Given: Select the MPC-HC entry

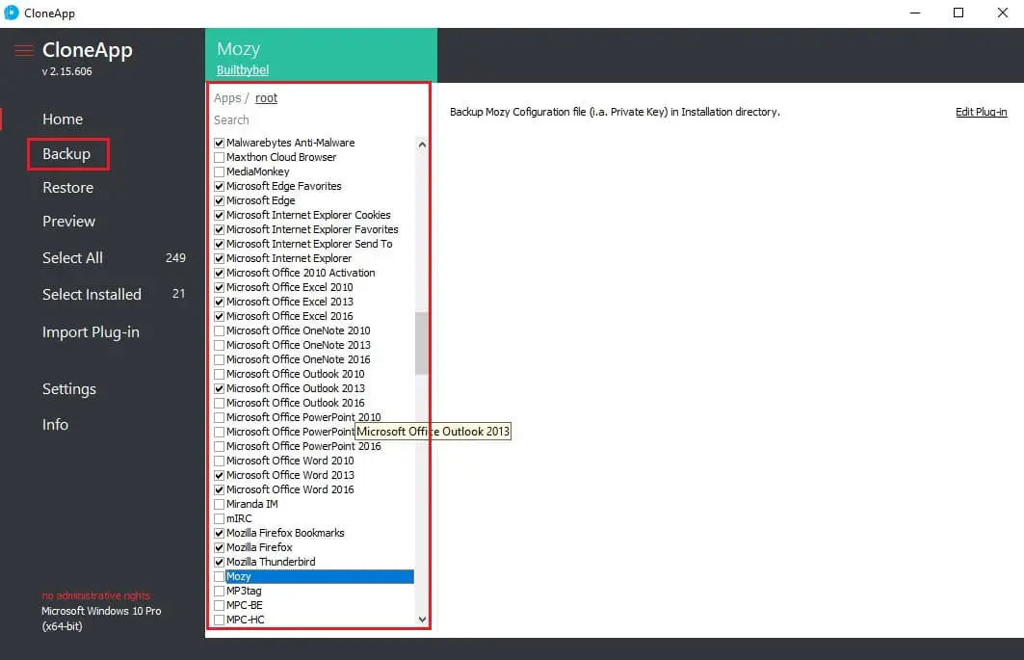Looking at the screenshot, I should tap(245, 620).
